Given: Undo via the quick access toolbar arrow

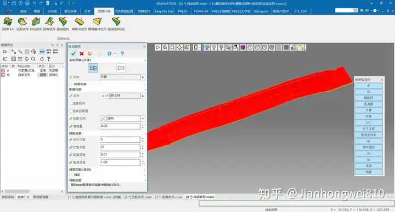Looking at the screenshot, I should click(x=35, y=3).
